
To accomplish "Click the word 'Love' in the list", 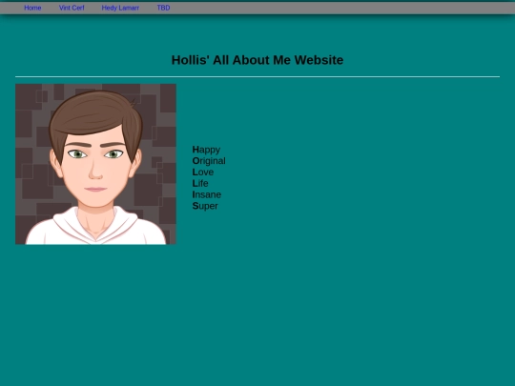I will coord(203,172).
